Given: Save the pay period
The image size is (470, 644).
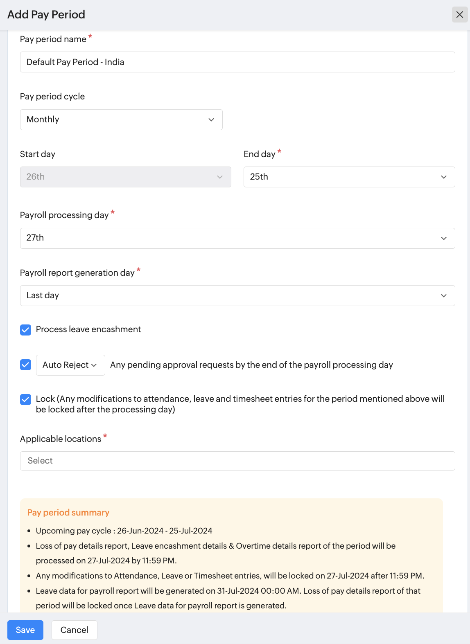Looking at the screenshot, I should 25,630.
